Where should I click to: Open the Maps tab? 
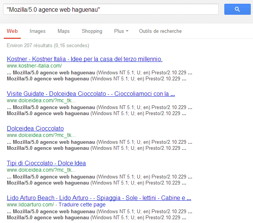pos(64,31)
